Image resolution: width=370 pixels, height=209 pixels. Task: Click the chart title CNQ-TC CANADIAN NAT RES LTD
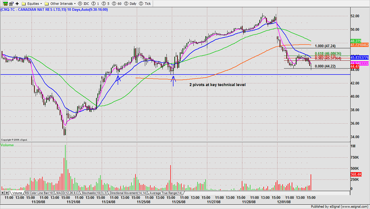click(54, 10)
